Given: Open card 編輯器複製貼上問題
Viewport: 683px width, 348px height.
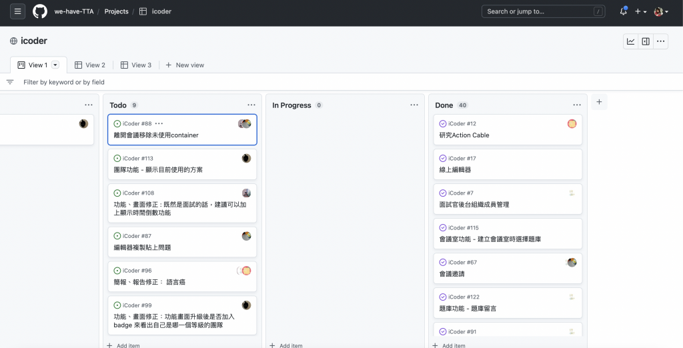Looking at the screenshot, I should tap(143, 247).
